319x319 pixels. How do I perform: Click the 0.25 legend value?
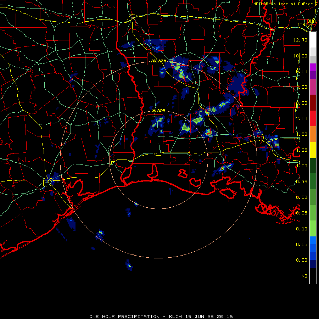[x=302, y=213]
